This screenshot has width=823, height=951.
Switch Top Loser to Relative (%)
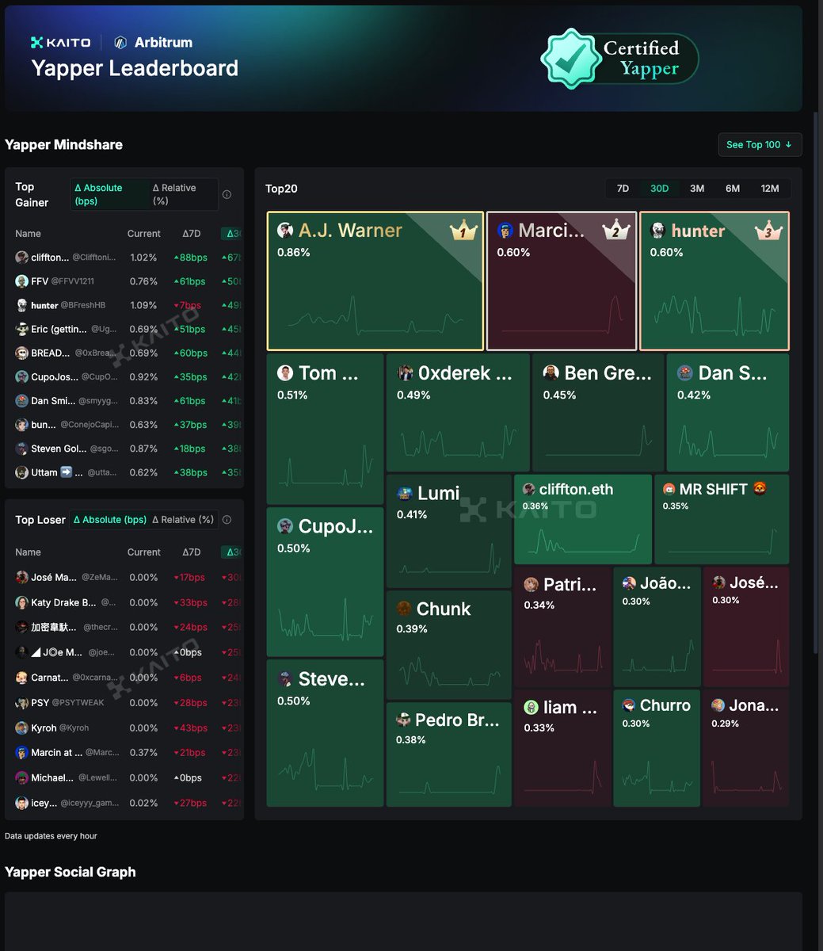point(183,520)
